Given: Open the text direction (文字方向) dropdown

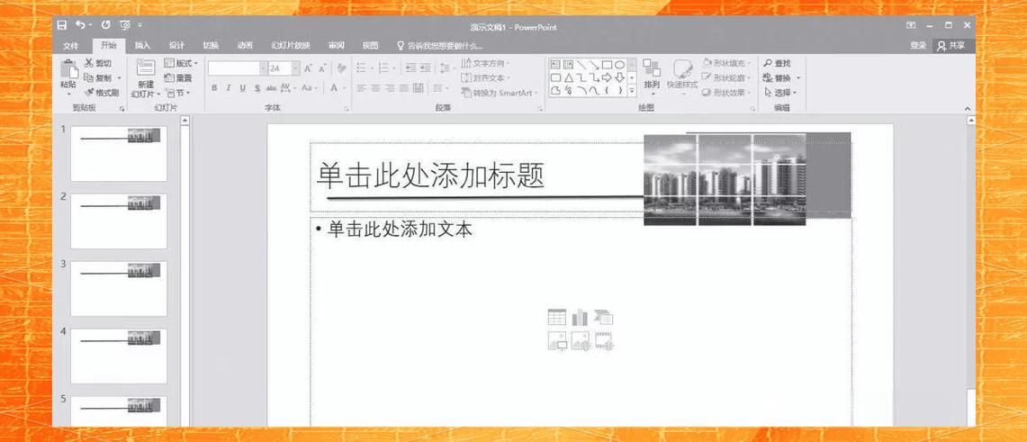Looking at the screenshot, I should point(485,63).
